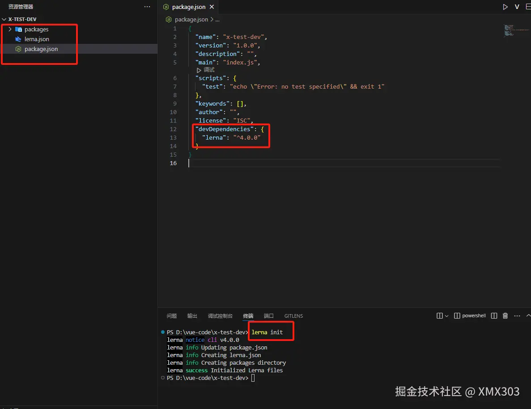Click the terminal prompt input line
Screen dimensions: 531x409
253,378
